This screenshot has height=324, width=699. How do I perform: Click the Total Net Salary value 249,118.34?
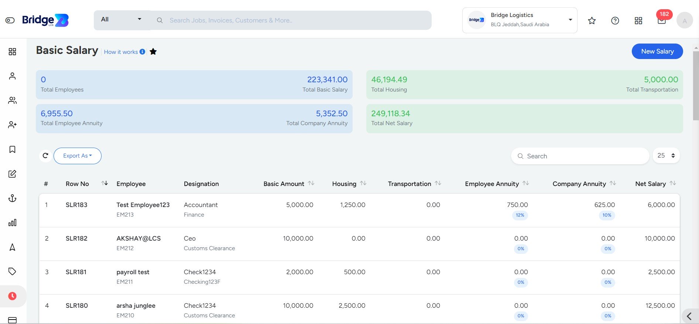click(391, 114)
